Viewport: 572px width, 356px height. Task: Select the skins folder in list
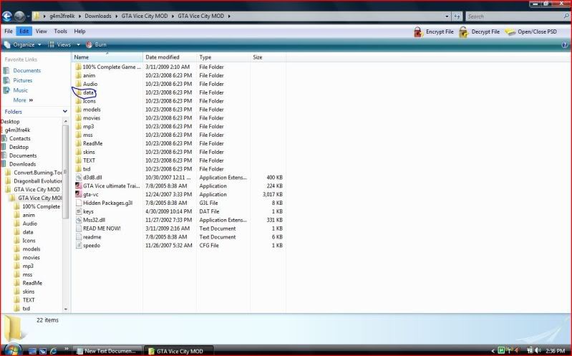tap(85, 152)
